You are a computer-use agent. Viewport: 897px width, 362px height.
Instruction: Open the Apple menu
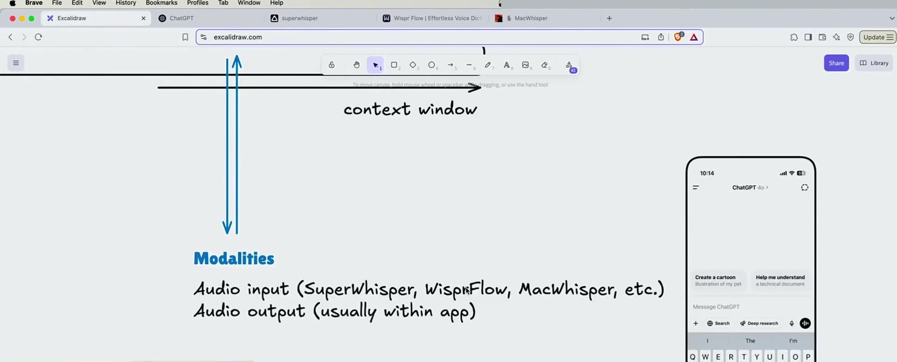pyautogui.click(x=13, y=3)
